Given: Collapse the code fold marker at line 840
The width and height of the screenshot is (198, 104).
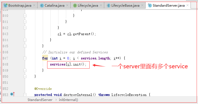Looking at the screenshot, I should pyautogui.click(x=25, y=15).
